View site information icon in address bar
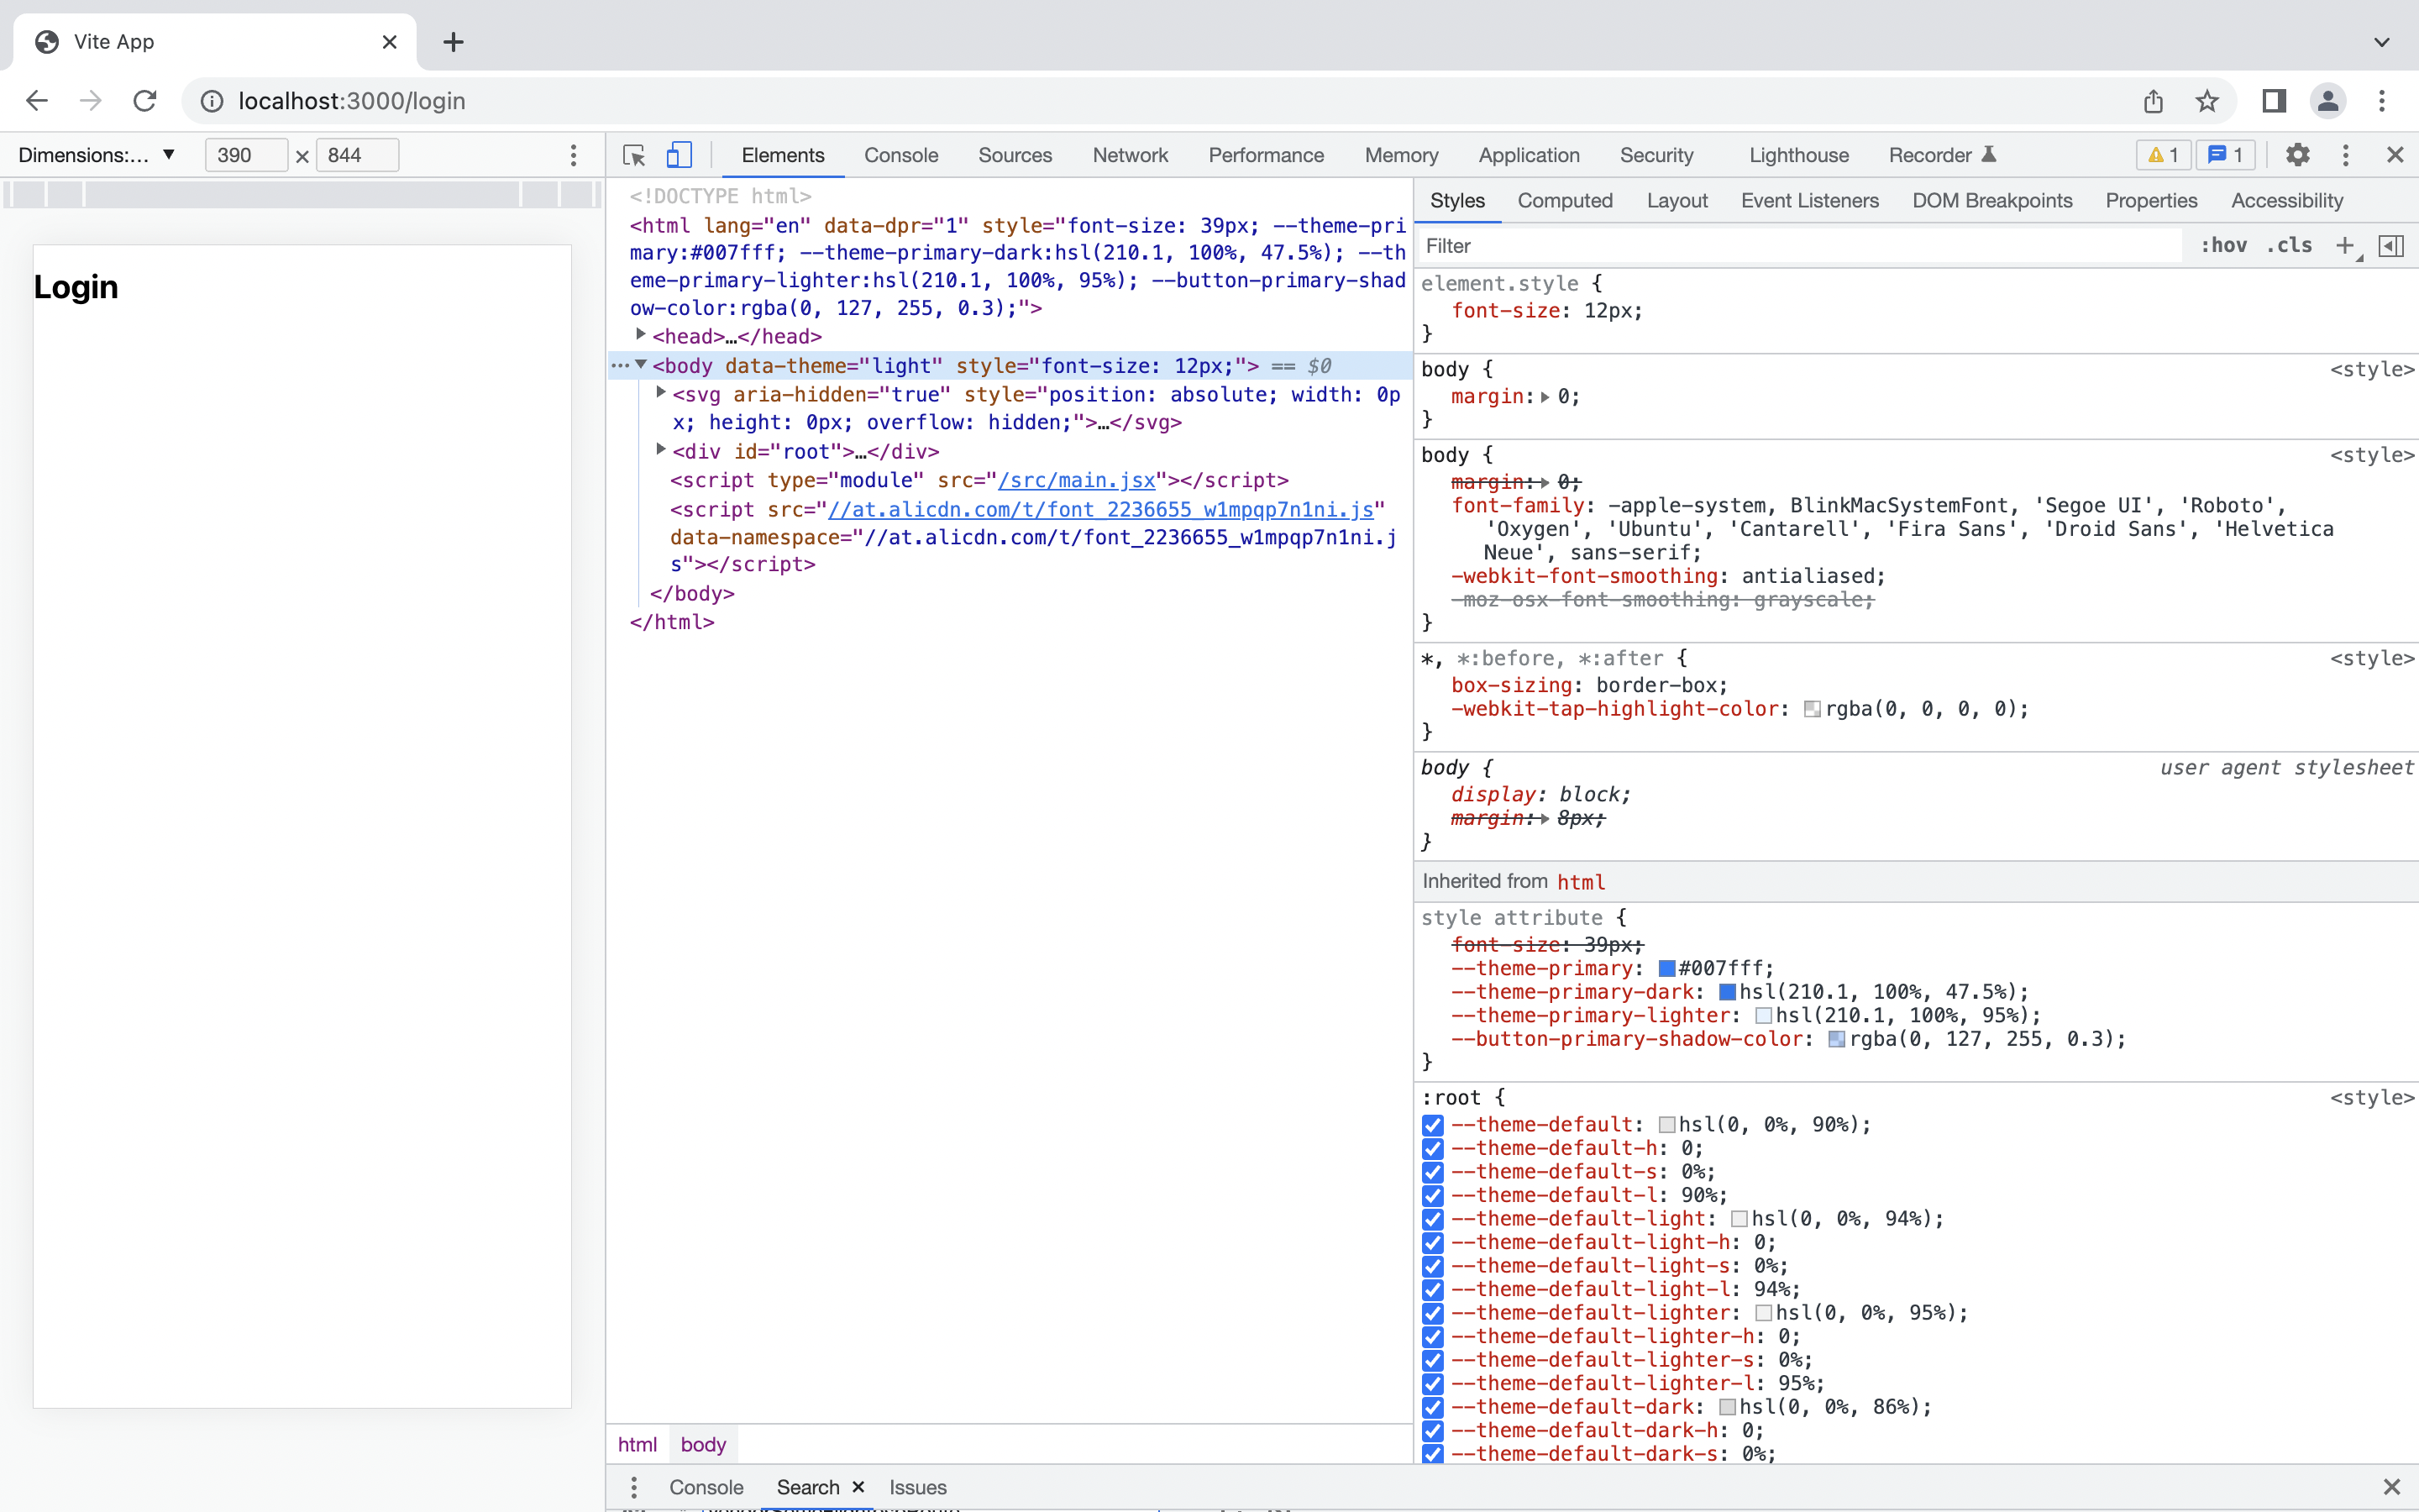 pyautogui.click(x=212, y=101)
